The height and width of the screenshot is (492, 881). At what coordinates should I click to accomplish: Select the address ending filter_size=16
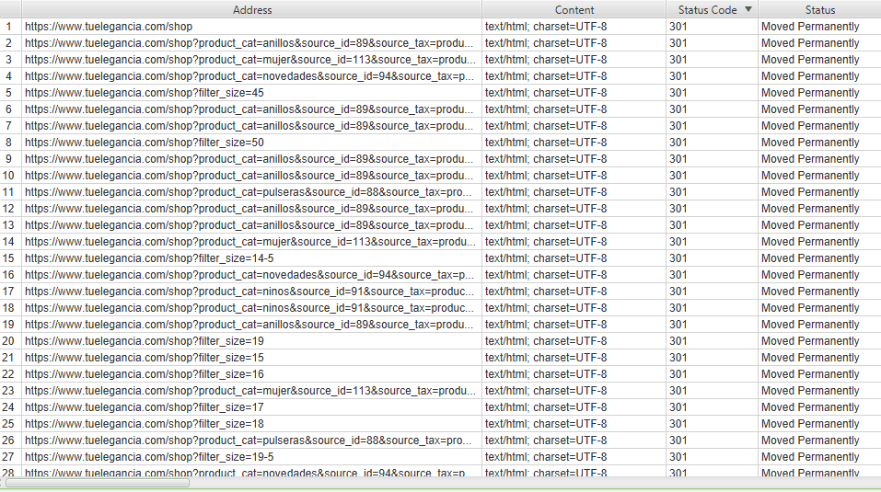(144, 374)
